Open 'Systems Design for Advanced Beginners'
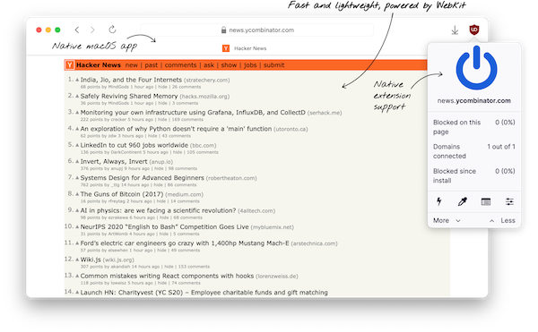 142,178
